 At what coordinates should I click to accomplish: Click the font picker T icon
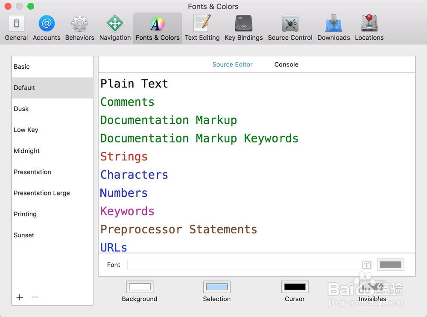[366, 265]
